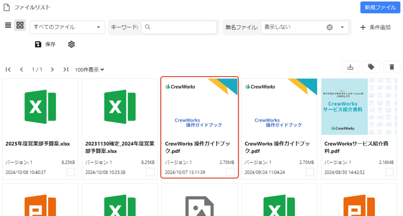Click the timestamp 2024/08/30 14:42:52
Image resolution: width=403 pixels, height=216 pixels.
coord(344,172)
